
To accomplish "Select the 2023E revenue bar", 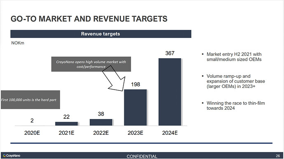I will click(x=135, y=108).
